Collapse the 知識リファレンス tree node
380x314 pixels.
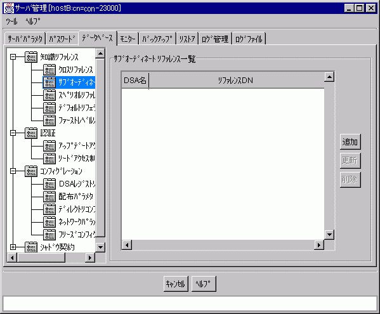tap(13, 57)
